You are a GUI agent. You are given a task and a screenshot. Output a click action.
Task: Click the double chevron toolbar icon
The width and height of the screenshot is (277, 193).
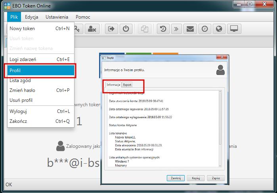(x=176, y=29)
